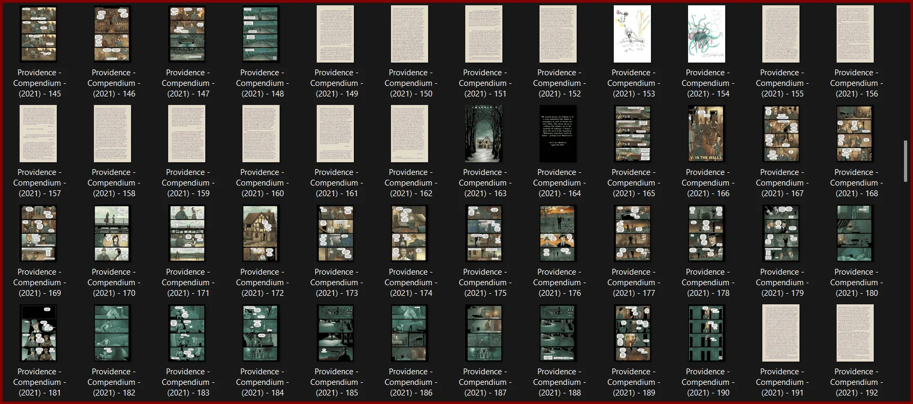Open the comic thumbnail for page 167
Image resolution: width=913 pixels, height=404 pixels.
781,134
